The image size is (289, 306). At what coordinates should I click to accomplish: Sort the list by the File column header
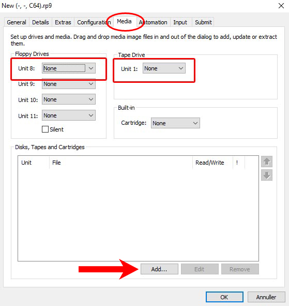click(121, 163)
